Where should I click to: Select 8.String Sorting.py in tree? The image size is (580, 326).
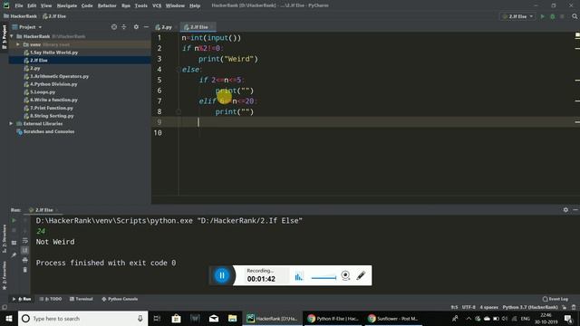pos(49,116)
